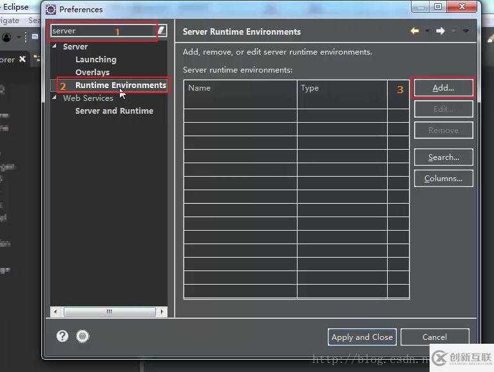Click the Eclipse toolbar round profile icon
Image resolution: width=494 pixels, height=372 pixels.
coord(6,37)
